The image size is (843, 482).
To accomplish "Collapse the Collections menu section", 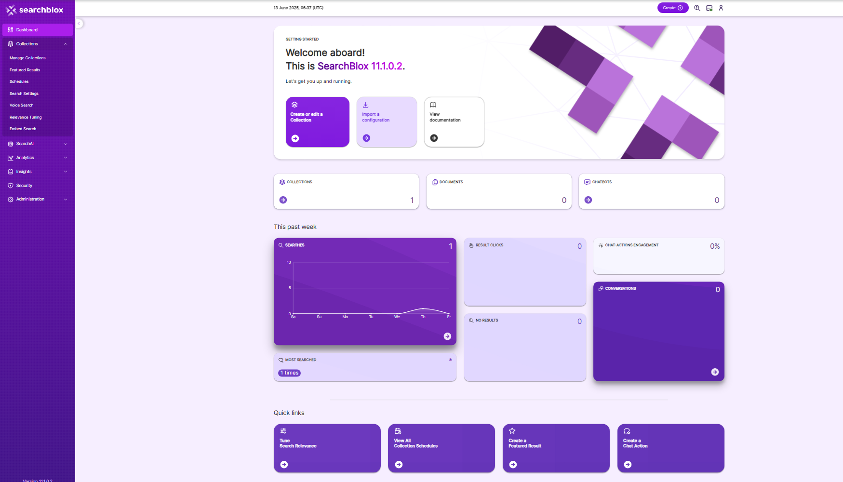I will [x=38, y=44].
